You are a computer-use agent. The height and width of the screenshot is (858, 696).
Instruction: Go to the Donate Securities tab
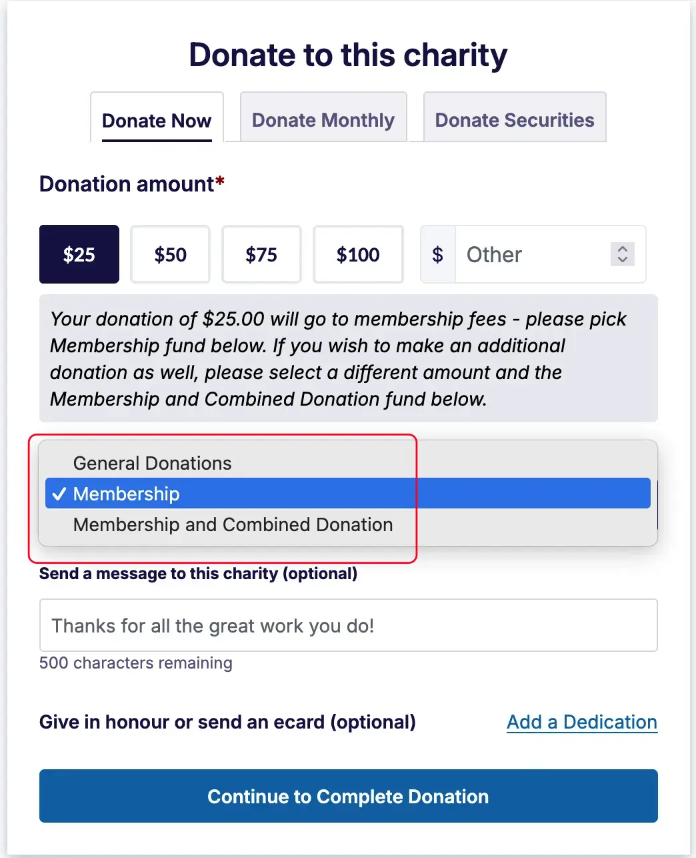pos(515,120)
